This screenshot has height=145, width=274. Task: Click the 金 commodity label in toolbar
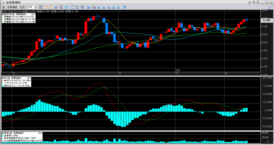point(4,7)
